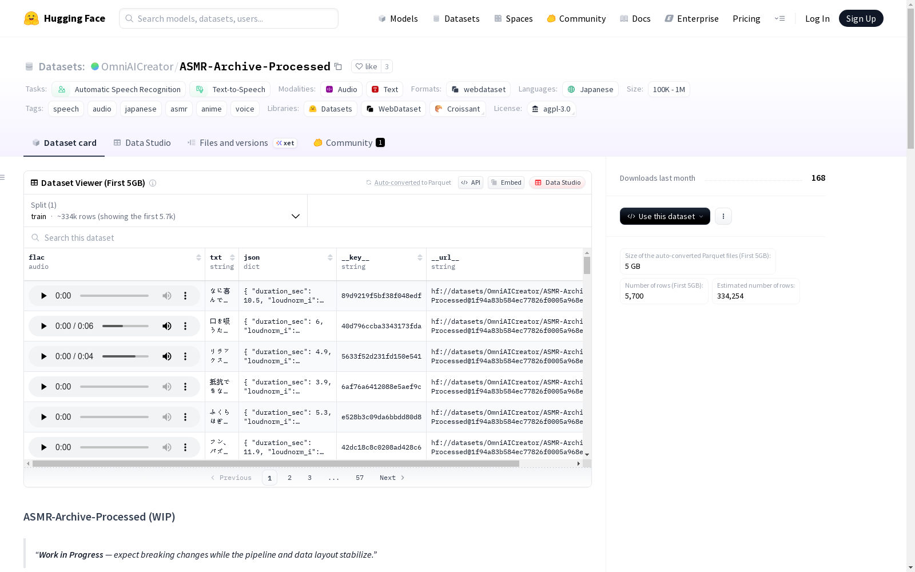
Task: Play audio in row 6af76a6412088e5aef9c
Action: coord(43,387)
